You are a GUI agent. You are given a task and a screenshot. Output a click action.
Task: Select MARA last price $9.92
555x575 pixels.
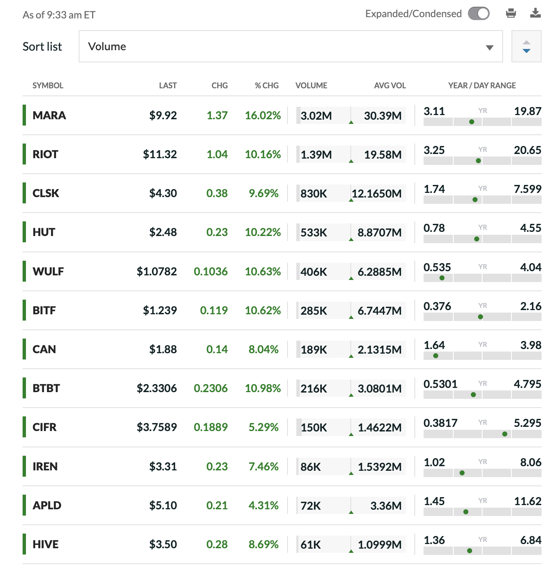163,116
